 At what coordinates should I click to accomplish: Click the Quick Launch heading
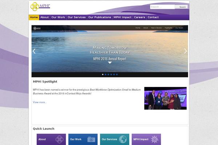tap(44, 129)
